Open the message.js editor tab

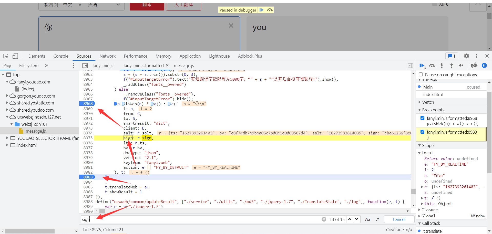(184, 66)
